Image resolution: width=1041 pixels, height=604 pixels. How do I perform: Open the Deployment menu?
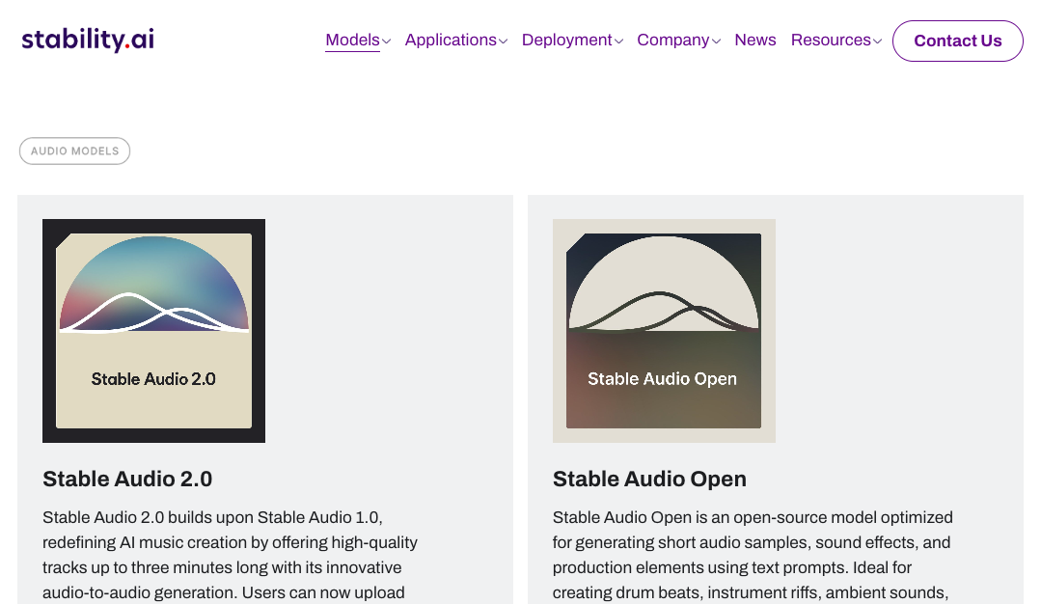[567, 40]
